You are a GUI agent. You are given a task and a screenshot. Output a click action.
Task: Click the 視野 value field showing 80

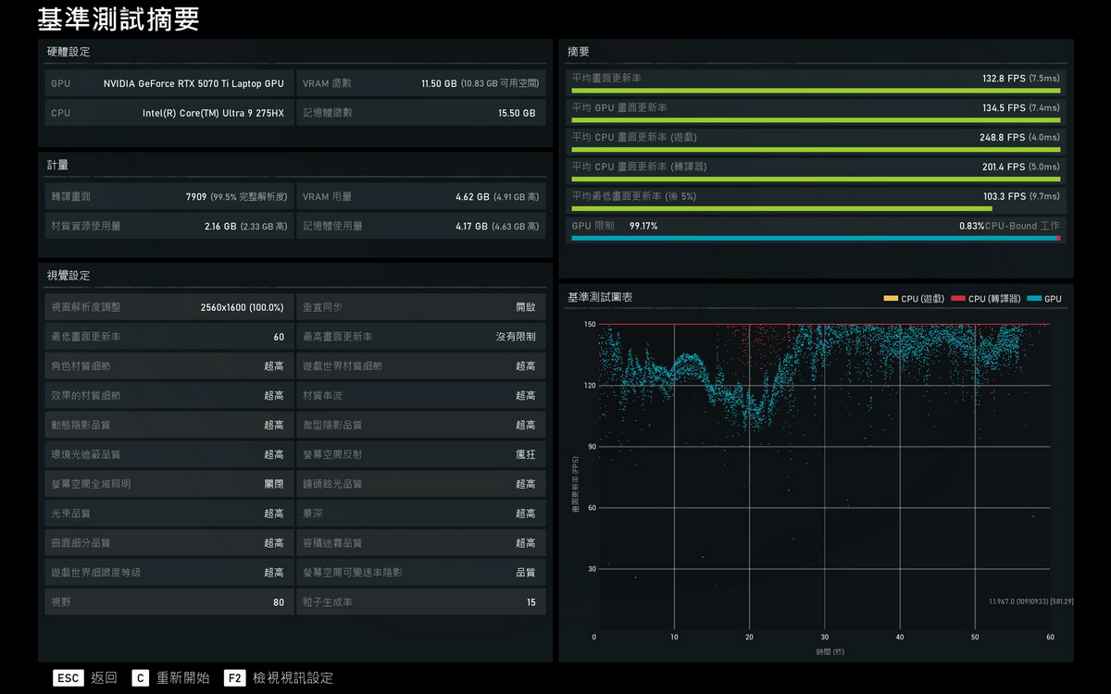(x=278, y=602)
